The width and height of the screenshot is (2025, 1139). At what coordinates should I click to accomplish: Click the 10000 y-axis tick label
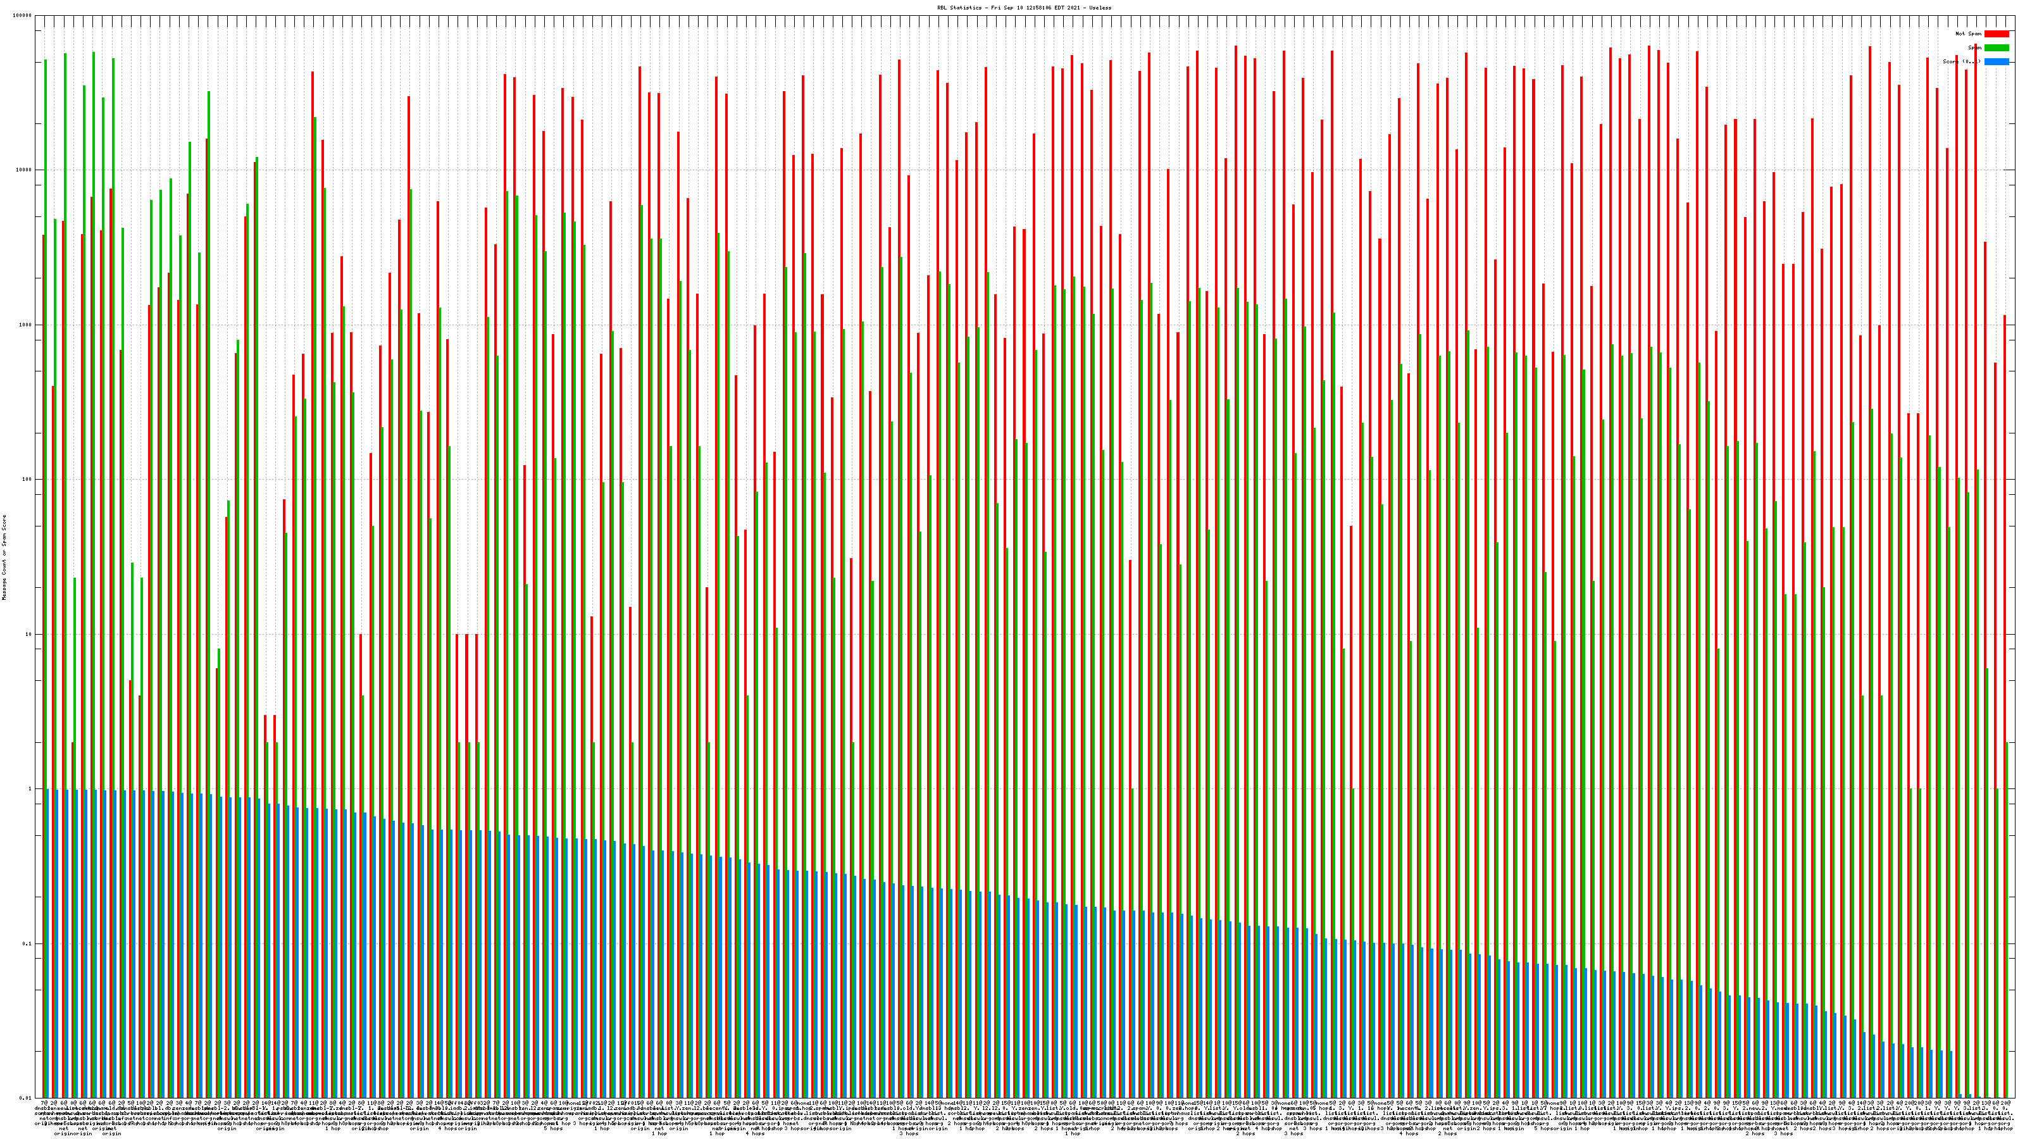click(x=25, y=170)
